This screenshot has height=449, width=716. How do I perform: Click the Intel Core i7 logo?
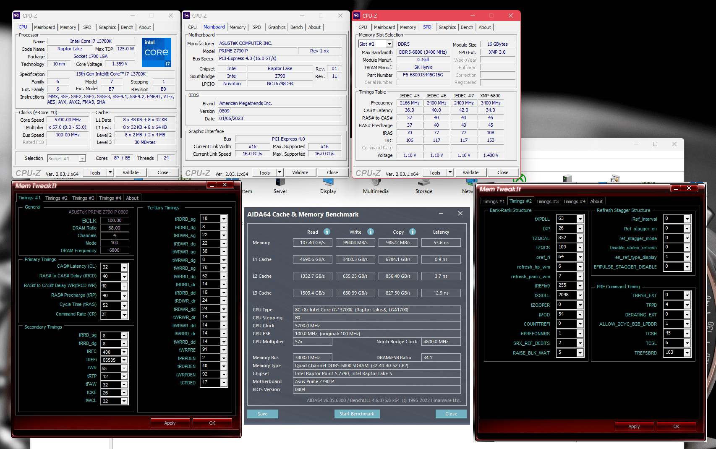(x=157, y=52)
